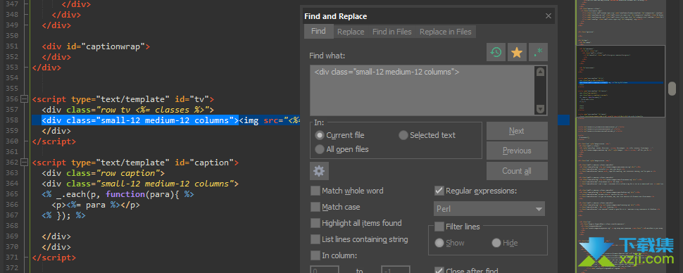Toggle the Match case checkbox
The image size is (683, 273).
(x=315, y=207)
